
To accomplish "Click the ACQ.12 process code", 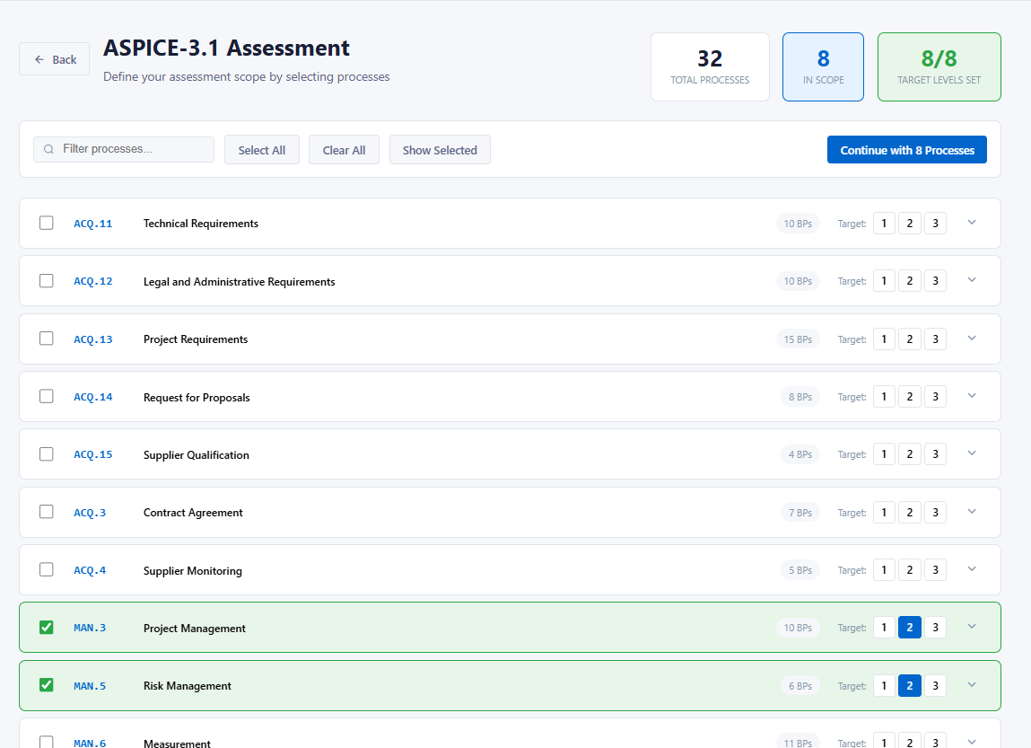I will click(x=92, y=282).
